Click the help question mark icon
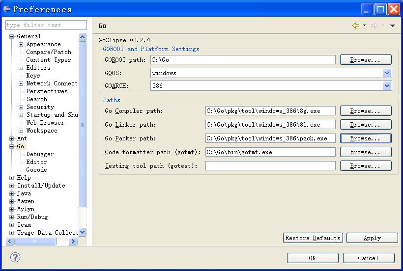 pyautogui.click(x=15, y=257)
